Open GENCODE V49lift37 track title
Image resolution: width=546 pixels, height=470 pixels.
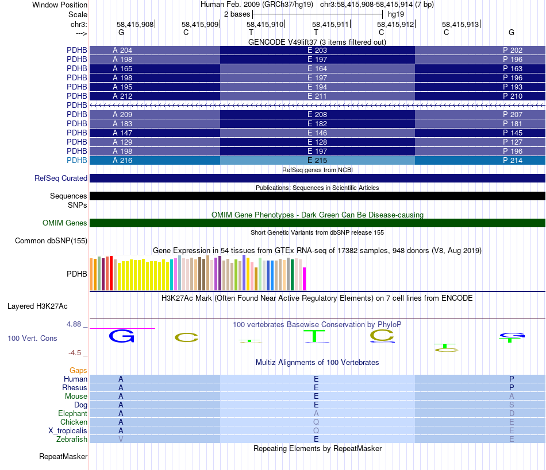click(x=317, y=42)
